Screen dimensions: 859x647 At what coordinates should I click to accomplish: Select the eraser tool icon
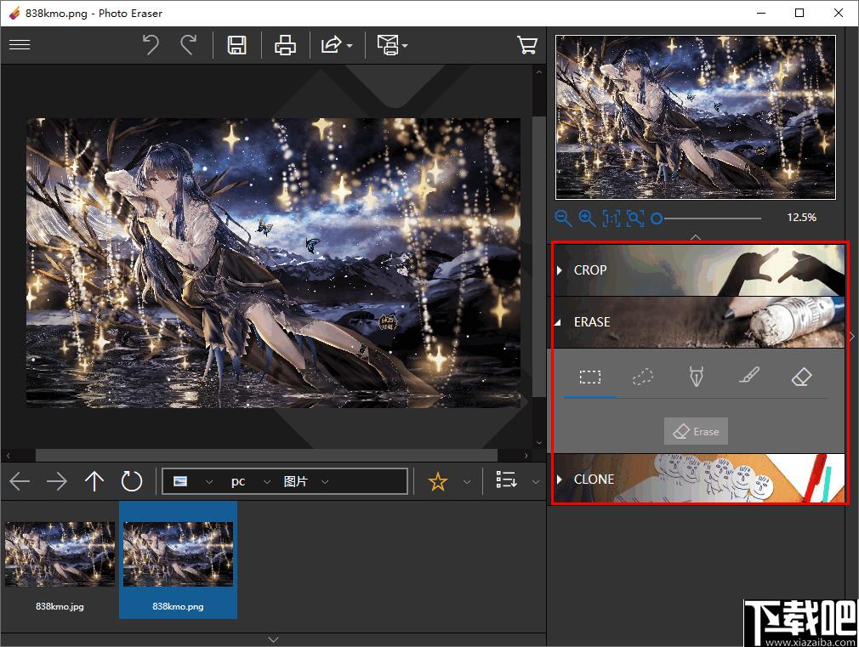point(801,377)
